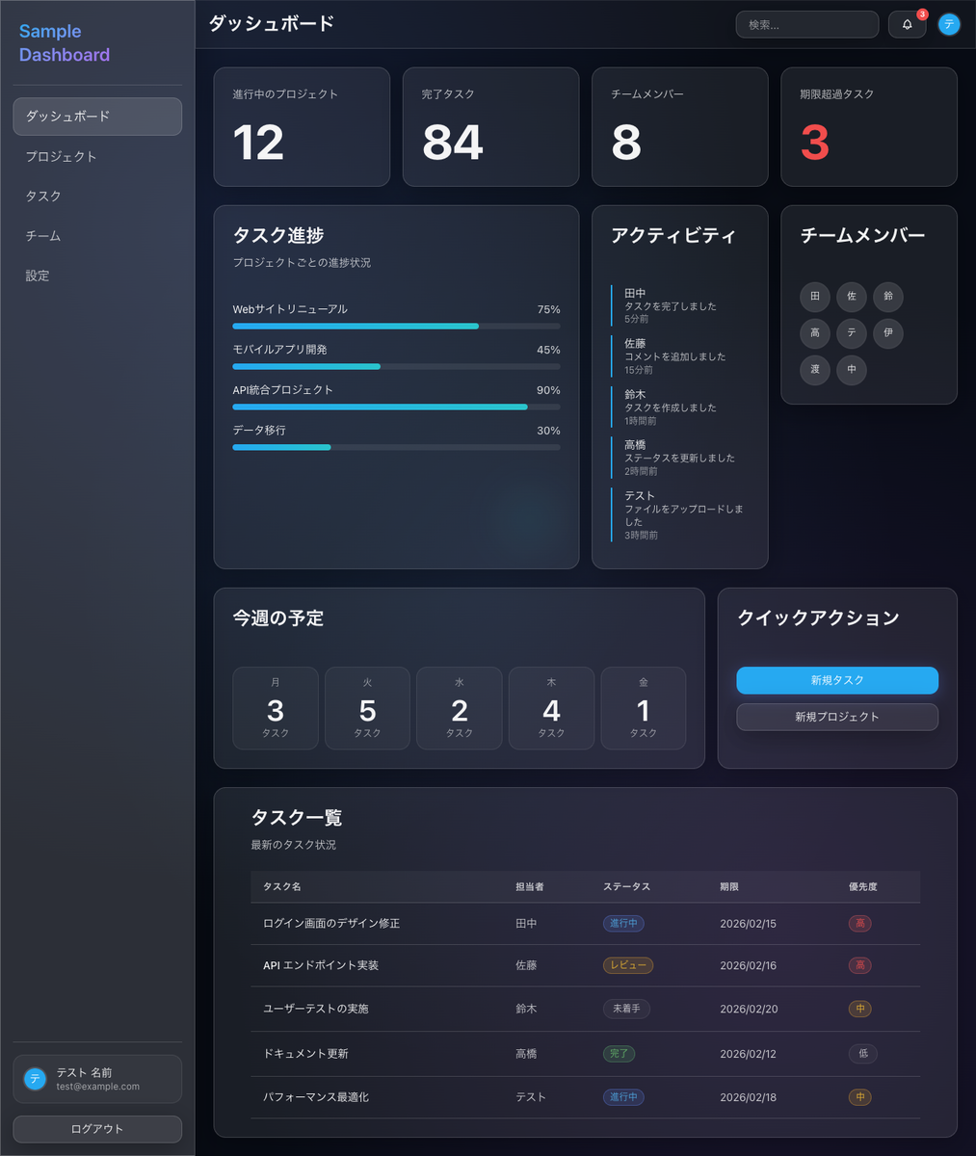This screenshot has height=1156, width=976.
Task: Select team member avatar 鈴
Action: click(888, 297)
